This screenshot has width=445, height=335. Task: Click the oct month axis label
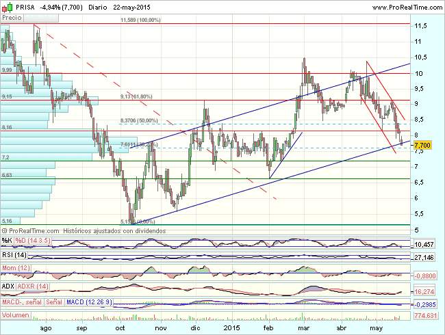click(120, 328)
